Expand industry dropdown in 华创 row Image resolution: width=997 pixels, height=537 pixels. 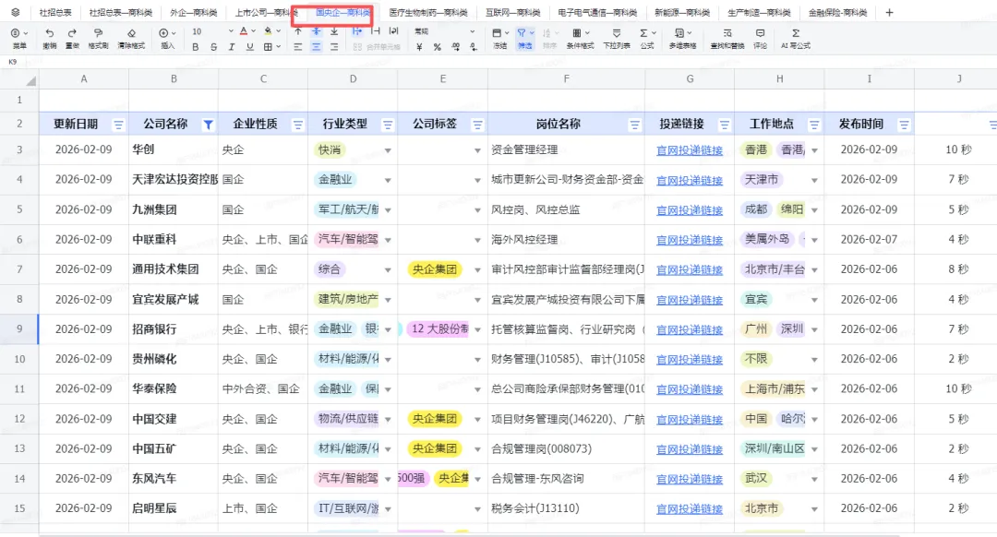pos(388,150)
